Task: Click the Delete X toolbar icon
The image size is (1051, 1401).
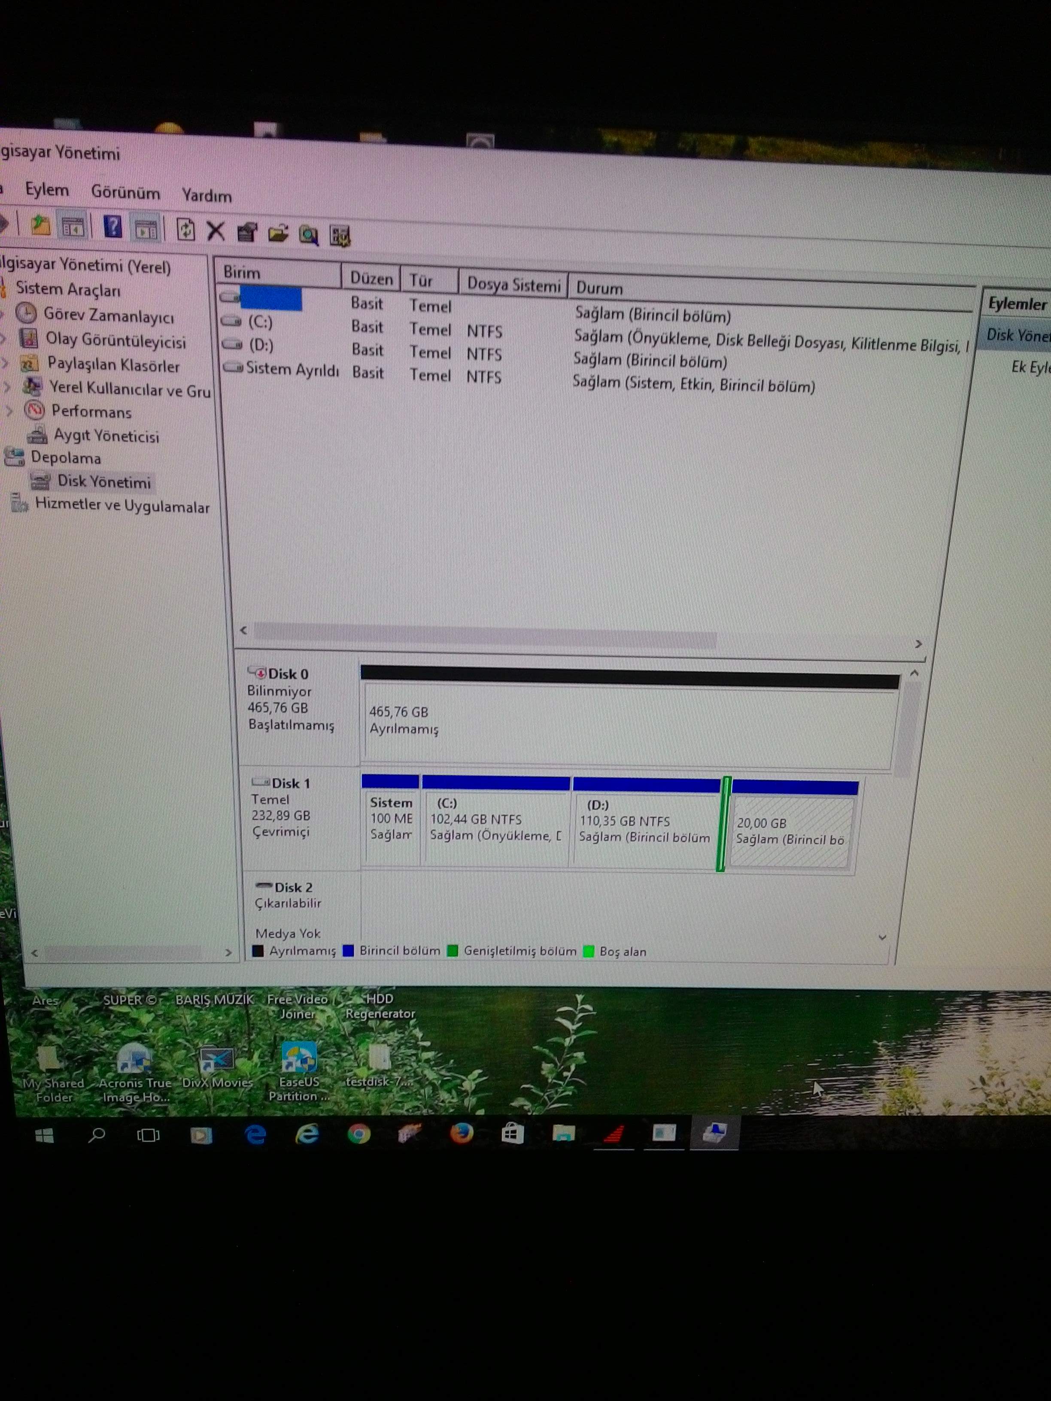Action: tap(216, 231)
